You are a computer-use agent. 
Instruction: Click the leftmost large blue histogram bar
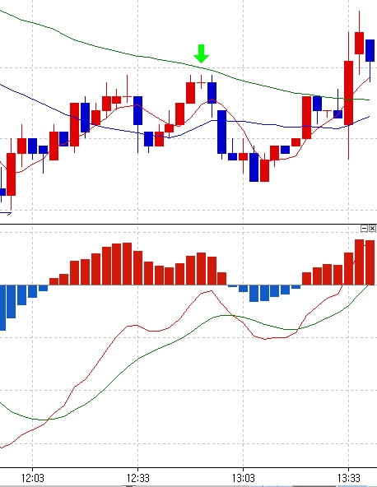(x=2, y=308)
